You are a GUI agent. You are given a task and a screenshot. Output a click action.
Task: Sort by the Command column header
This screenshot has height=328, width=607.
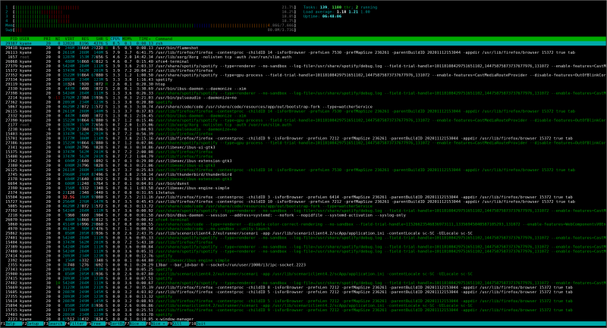(x=164, y=39)
